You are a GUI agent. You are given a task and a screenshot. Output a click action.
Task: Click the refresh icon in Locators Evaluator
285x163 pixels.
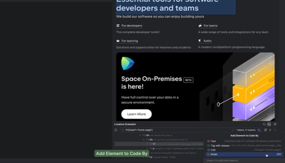coord(264,124)
